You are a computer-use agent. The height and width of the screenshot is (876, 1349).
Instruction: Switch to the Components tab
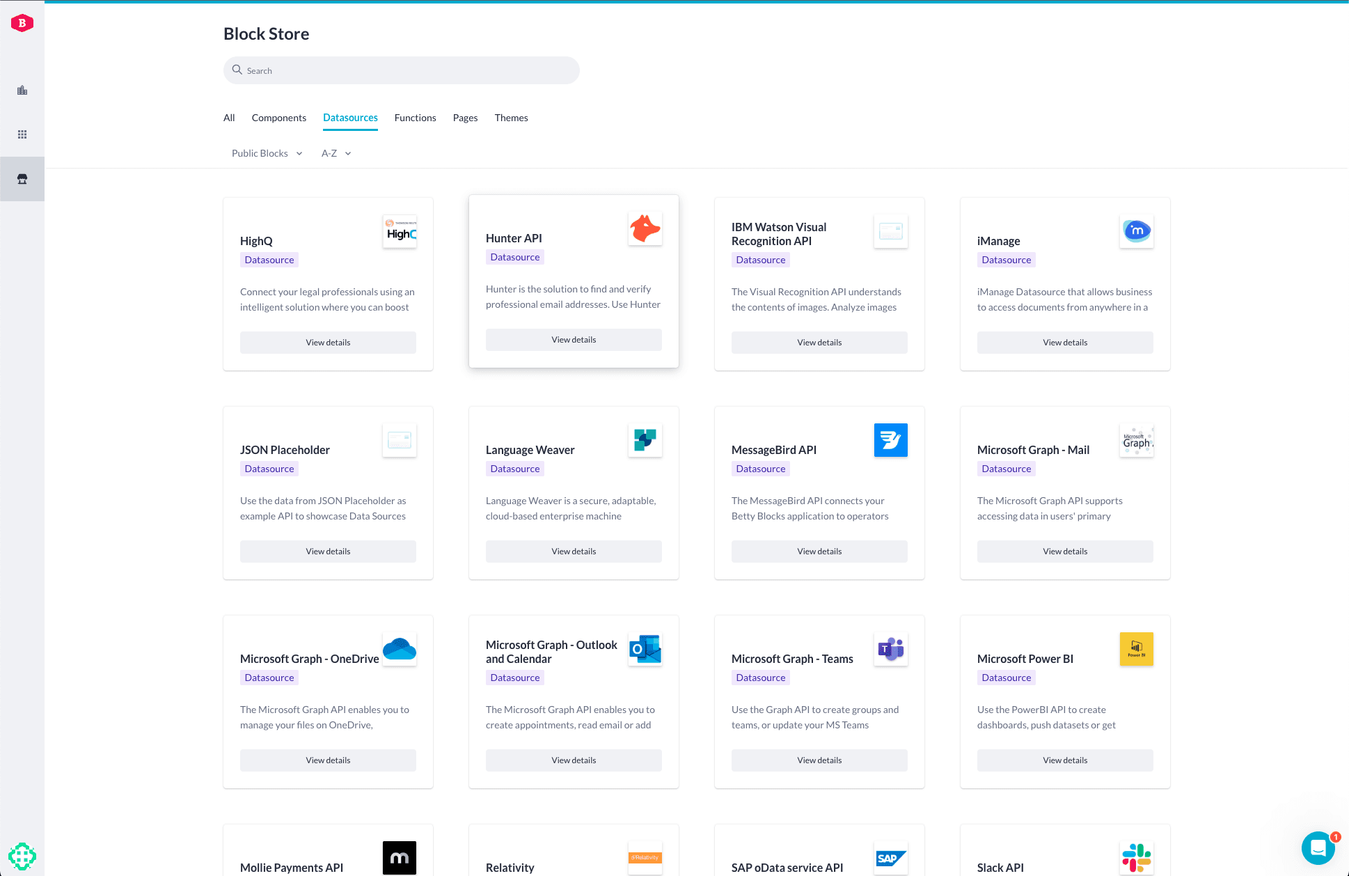279,118
